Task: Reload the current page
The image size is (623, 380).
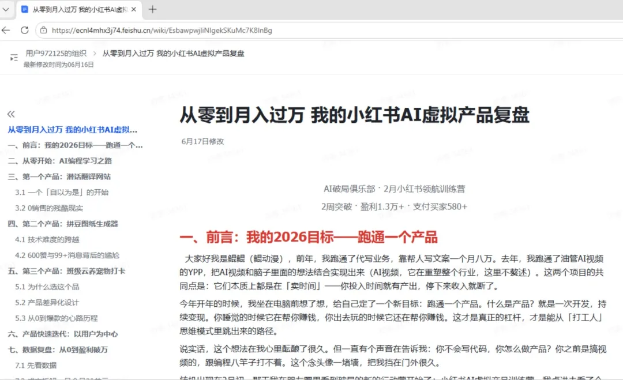Action: tap(25, 30)
